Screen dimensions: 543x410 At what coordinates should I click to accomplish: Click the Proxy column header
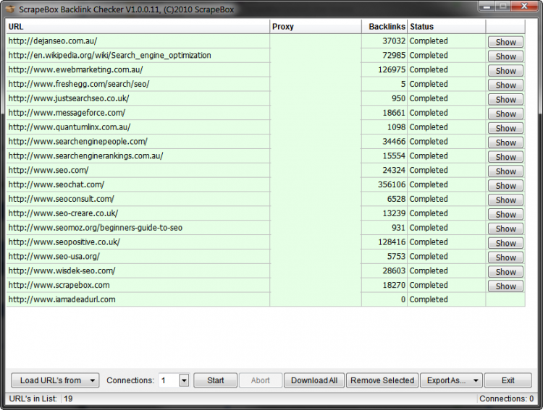pyautogui.click(x=316, y=27)
